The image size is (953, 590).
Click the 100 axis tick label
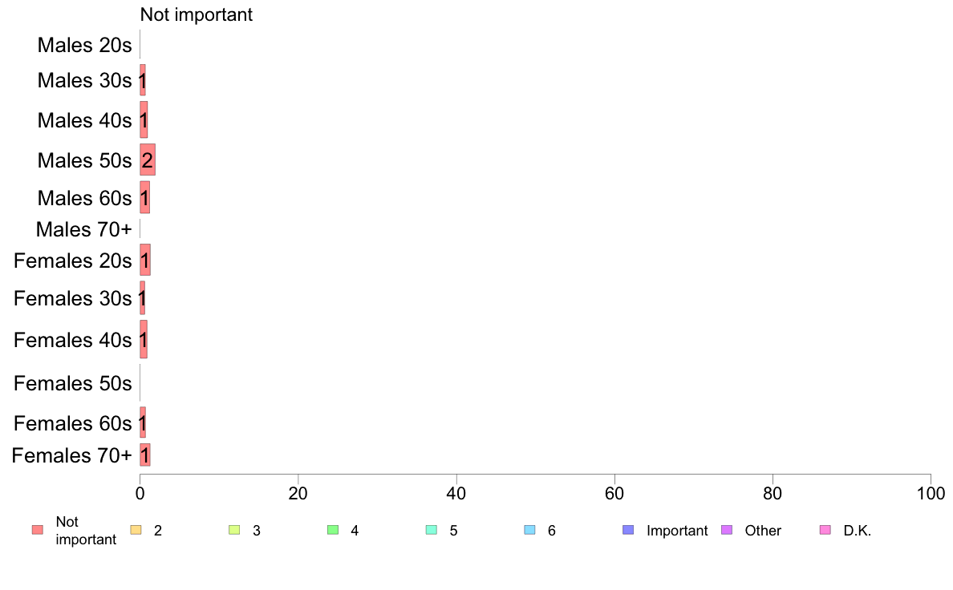(x=931, y=493)
